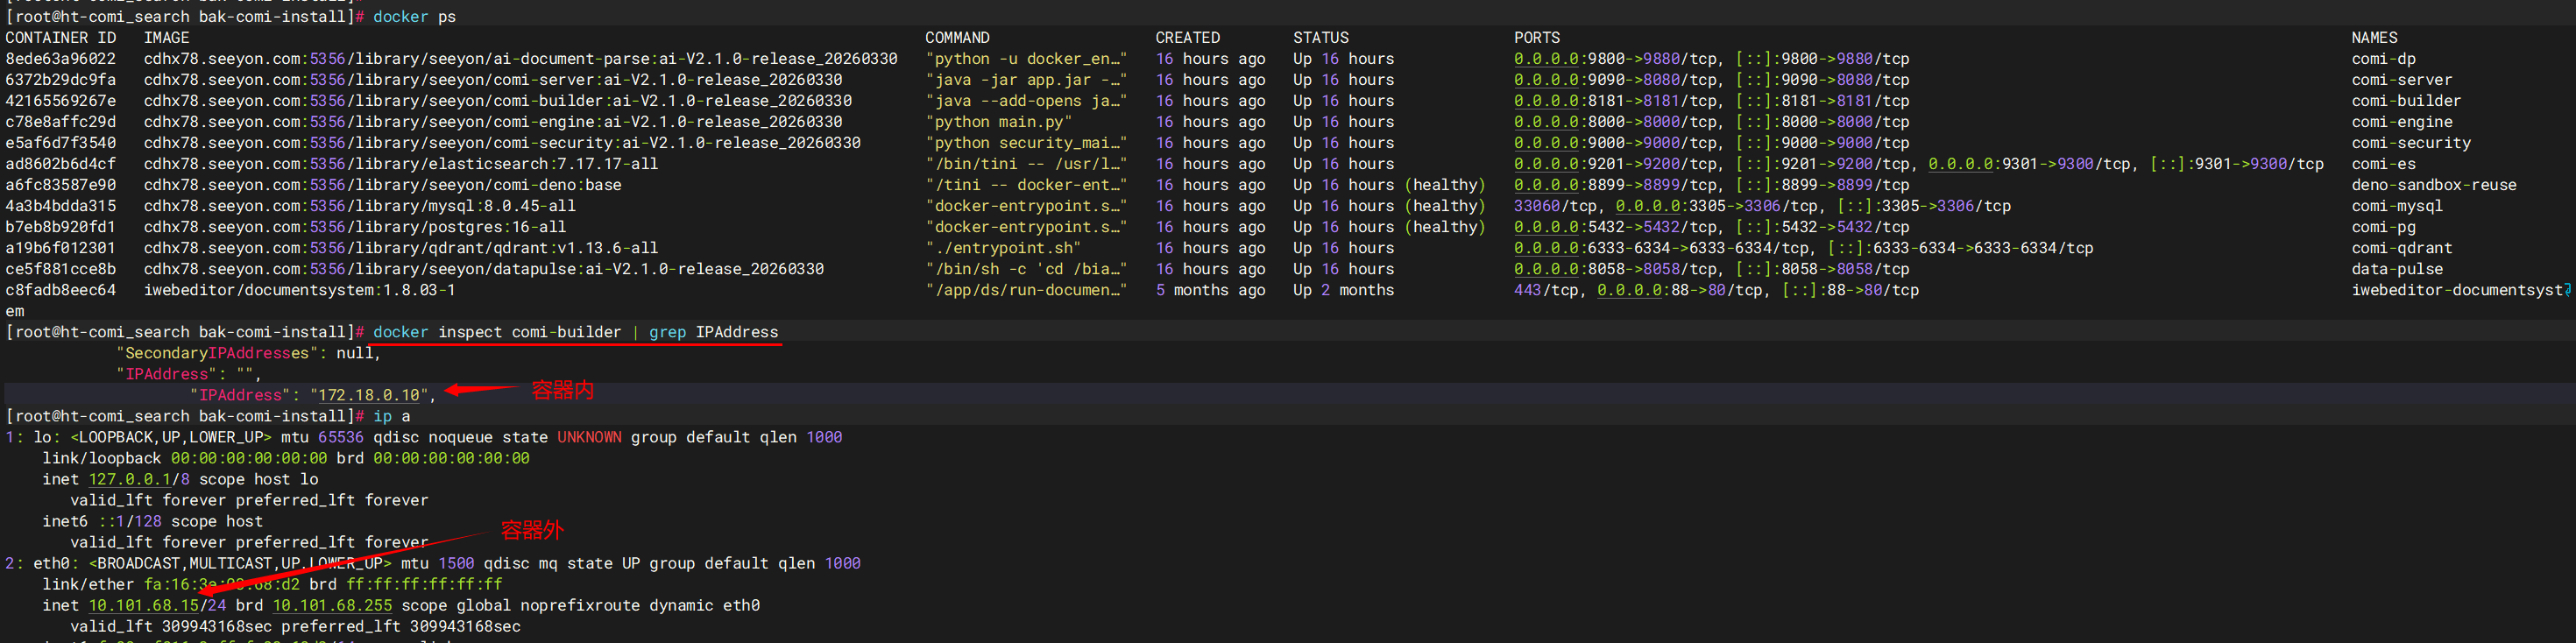The image size is (2576, 643).
Task: Click the 'ip a' command text
Action: 392,416
